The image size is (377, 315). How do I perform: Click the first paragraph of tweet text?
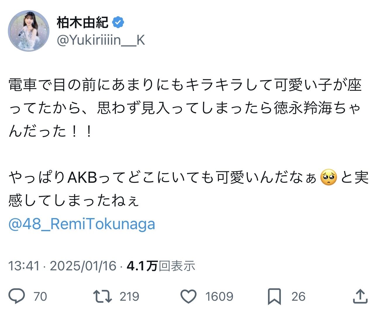pos(186,108)
